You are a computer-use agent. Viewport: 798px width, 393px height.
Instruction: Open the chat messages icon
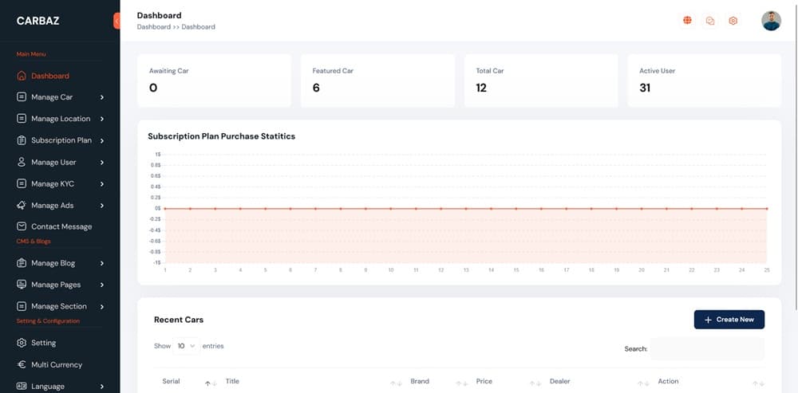pyautogui.click(x=710, y=21)
